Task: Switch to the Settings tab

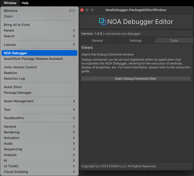Action: point(136,41)
